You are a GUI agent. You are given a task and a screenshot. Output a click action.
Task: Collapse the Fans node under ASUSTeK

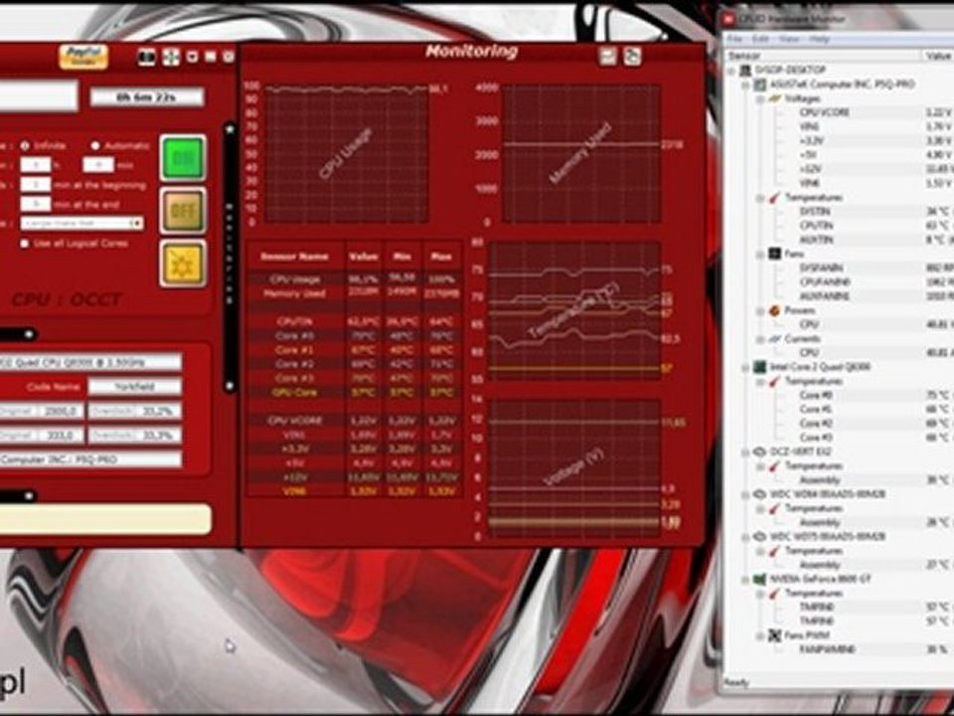pyautogui.click(x=760, y=254)
